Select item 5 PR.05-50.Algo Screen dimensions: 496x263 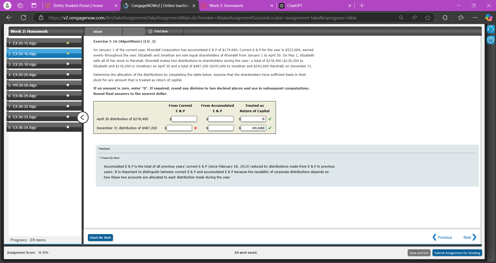coord(44,85)
